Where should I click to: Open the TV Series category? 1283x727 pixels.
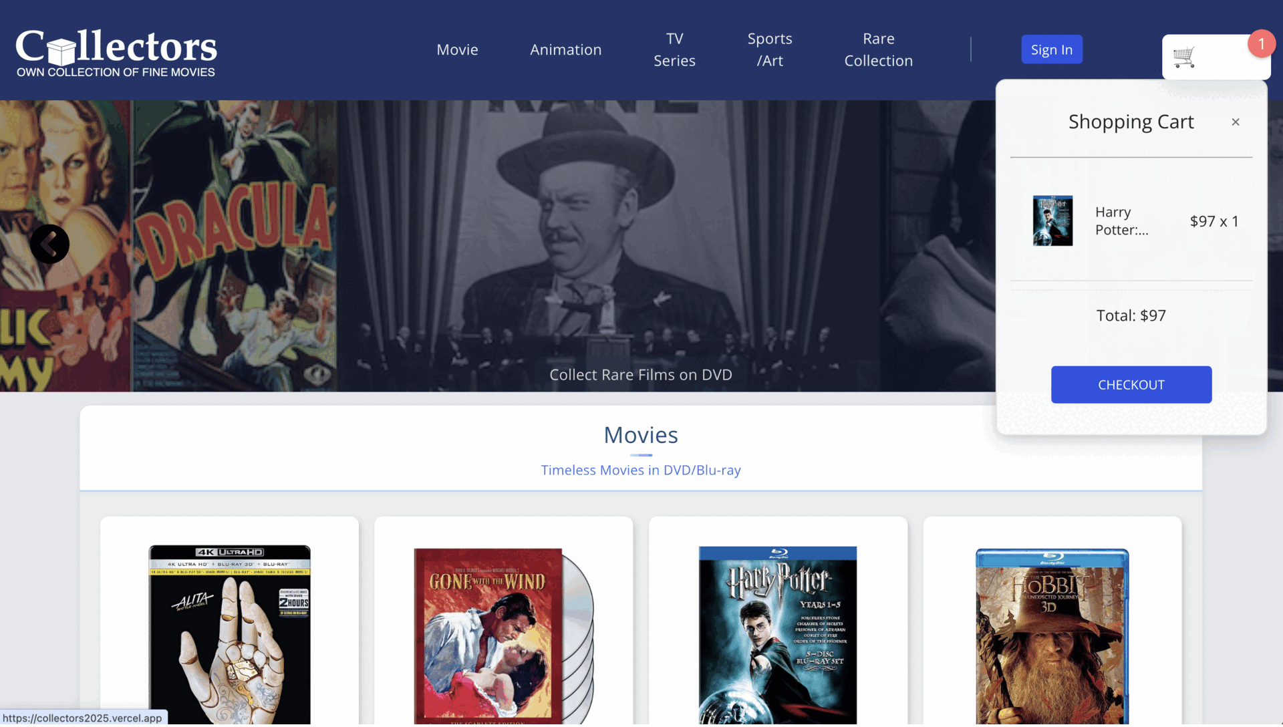point(674,49)
